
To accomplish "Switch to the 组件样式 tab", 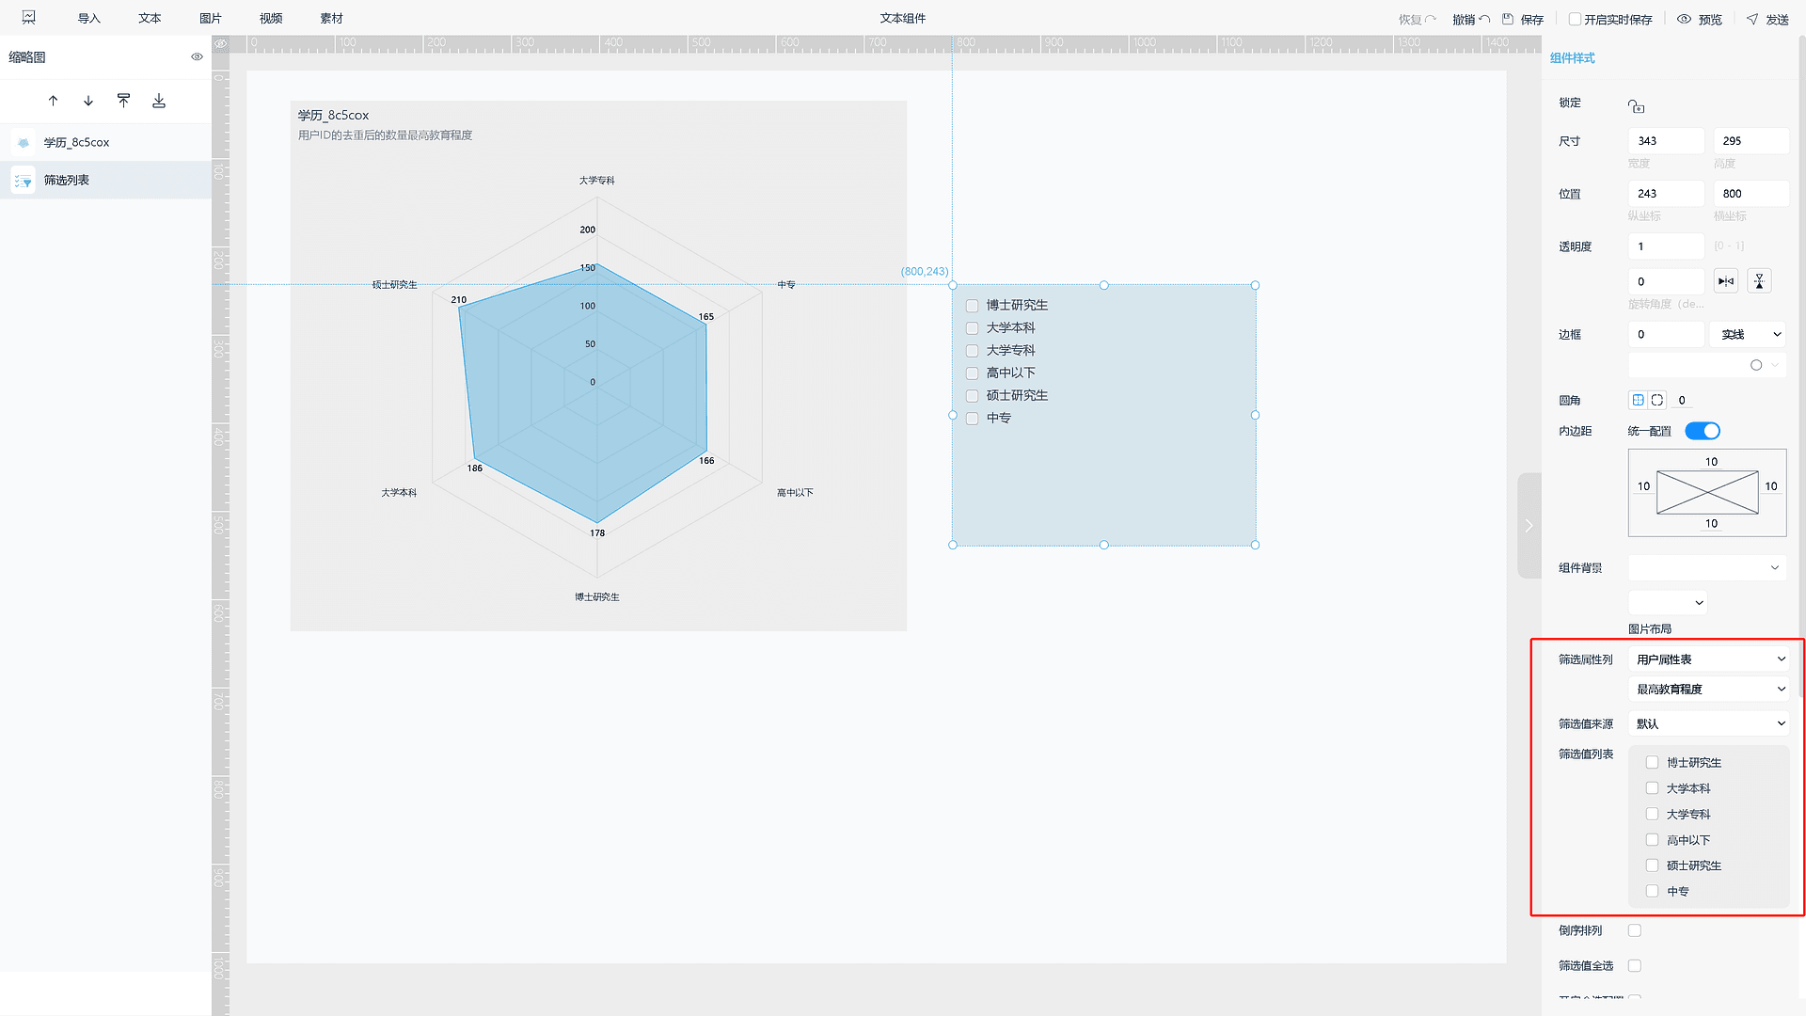I will point(1572,58).
